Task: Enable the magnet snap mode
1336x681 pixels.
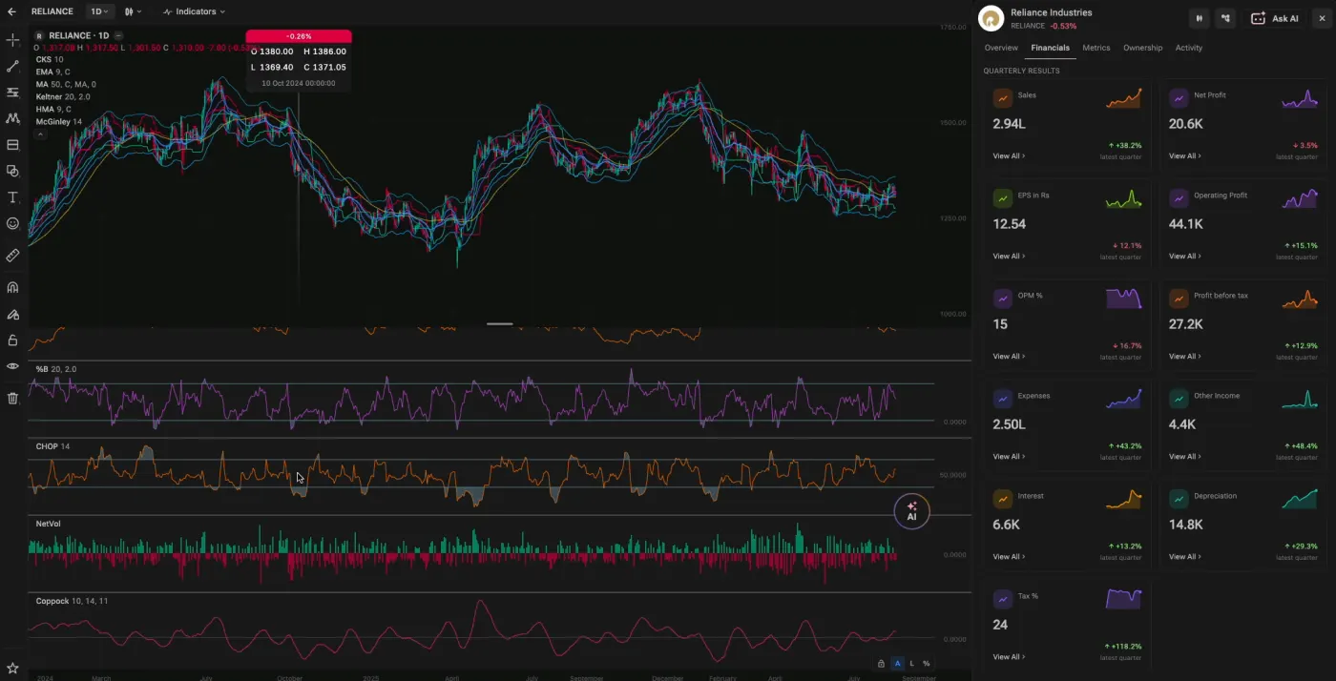Action: point(12,287)
